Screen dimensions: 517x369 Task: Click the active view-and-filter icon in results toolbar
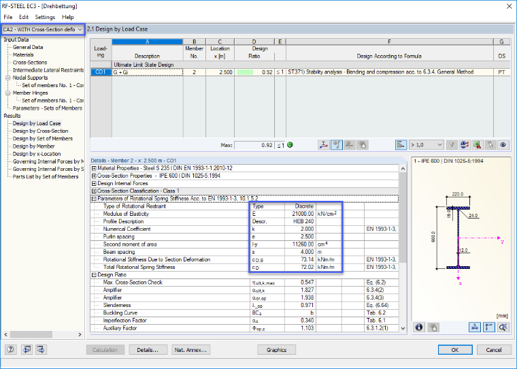pos(337,145)
